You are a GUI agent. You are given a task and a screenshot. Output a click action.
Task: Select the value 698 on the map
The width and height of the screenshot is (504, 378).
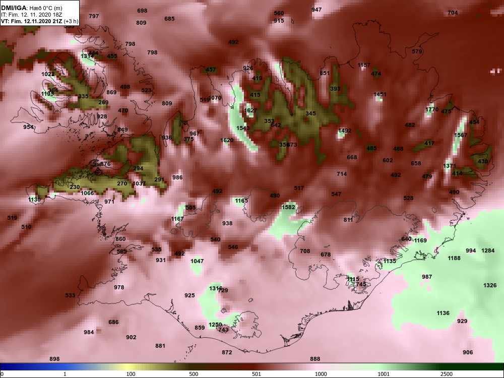(142, 11)
